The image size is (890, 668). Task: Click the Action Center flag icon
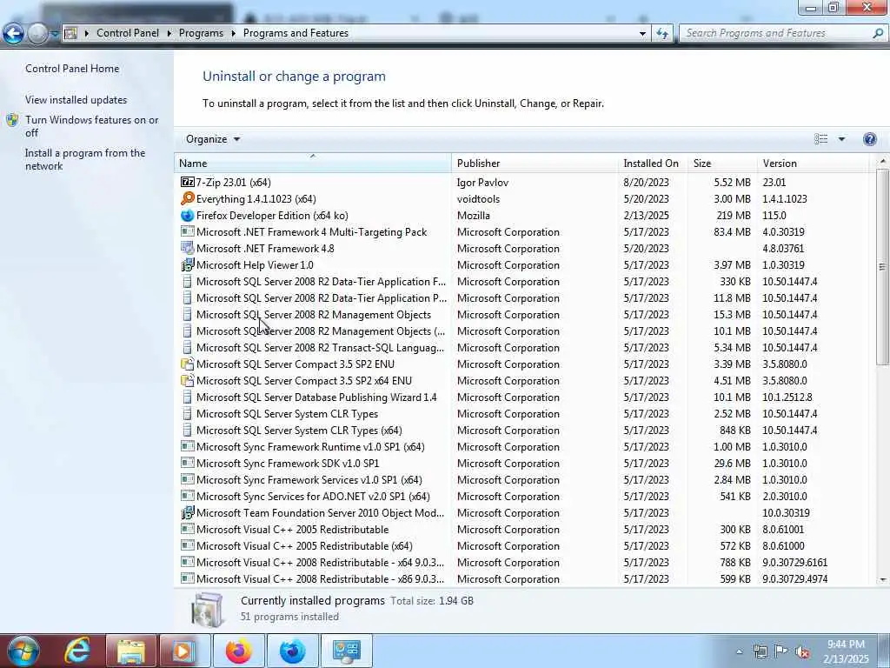pyautogui.click(x=781, y=651)
